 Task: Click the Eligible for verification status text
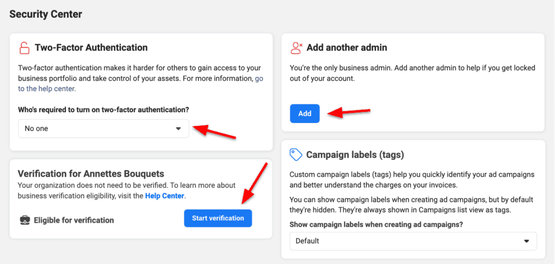(74, 220)
